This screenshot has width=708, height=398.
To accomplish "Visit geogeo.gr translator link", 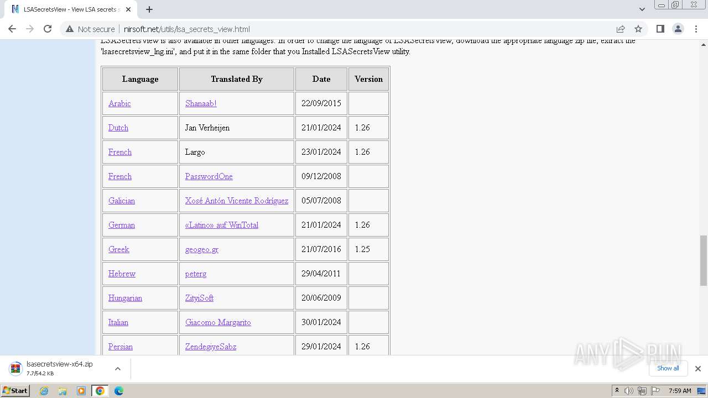I will click(202, 249).
